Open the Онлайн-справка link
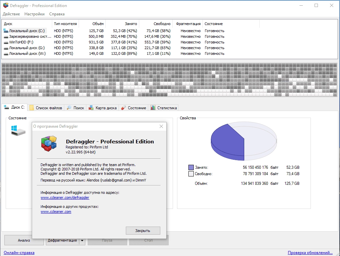 [19, 253]
